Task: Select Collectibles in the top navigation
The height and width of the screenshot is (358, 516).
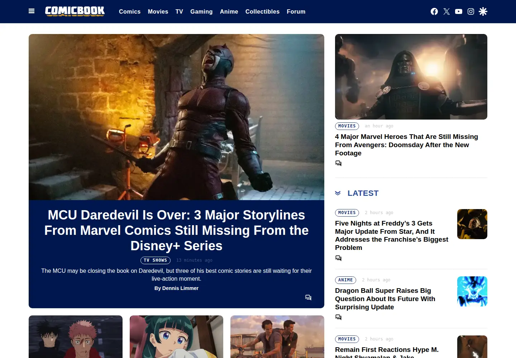Action: (x=262, y=11)
